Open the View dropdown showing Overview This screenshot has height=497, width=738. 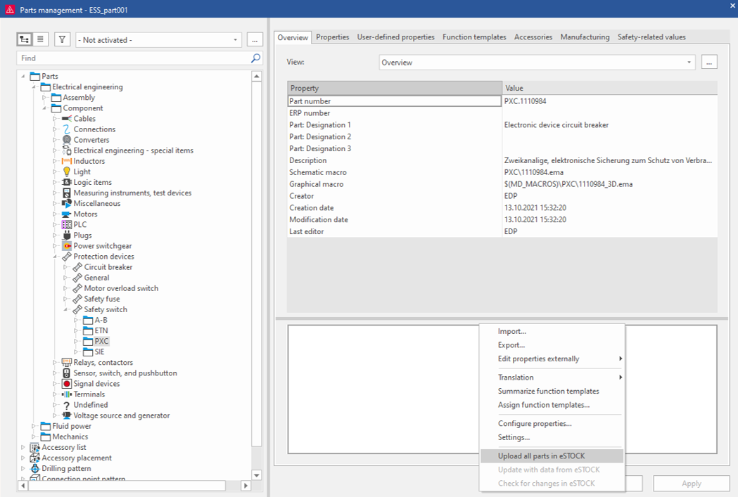pos(688,62)
